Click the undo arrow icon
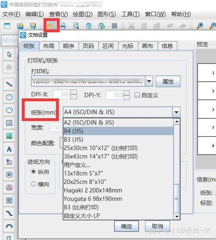 tap(170, 26)
